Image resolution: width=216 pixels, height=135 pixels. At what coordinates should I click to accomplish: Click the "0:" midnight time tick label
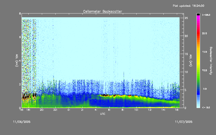click(x=69, y=110)
